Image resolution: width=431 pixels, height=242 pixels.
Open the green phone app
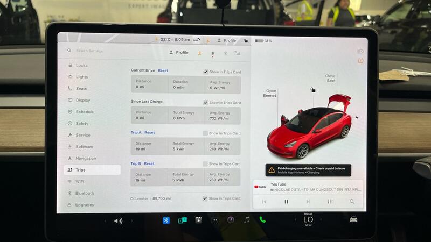click(262, 219)
